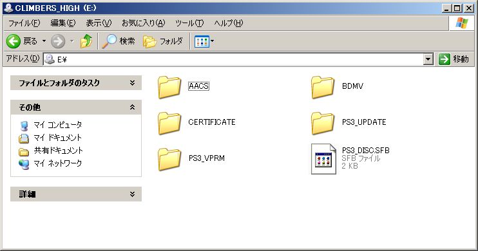The image size is (478, 251).
Task: Expand the address bar dropdown list
Action: (x=428, y=59)
